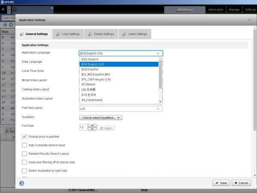Image resolution: width=257 pixels, height=193 pixels.
Task: Expand the Application Language combo box
Action: click(x=121, y=53)
